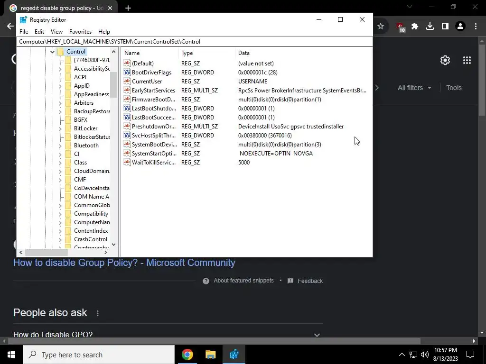Click the People also ask options dots
The width and height of the screenshot is (486, 364).
pos(98,313)
